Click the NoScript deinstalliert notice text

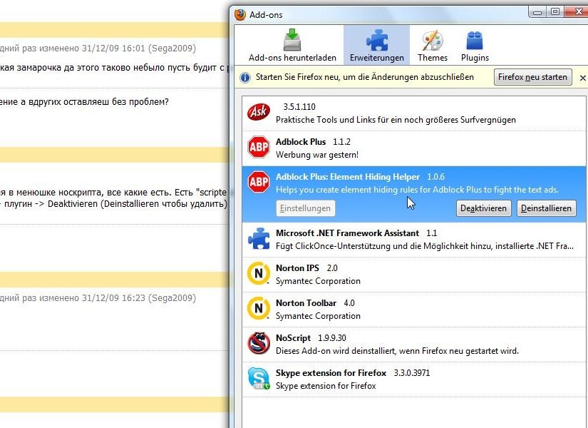[x=397, y=351]
